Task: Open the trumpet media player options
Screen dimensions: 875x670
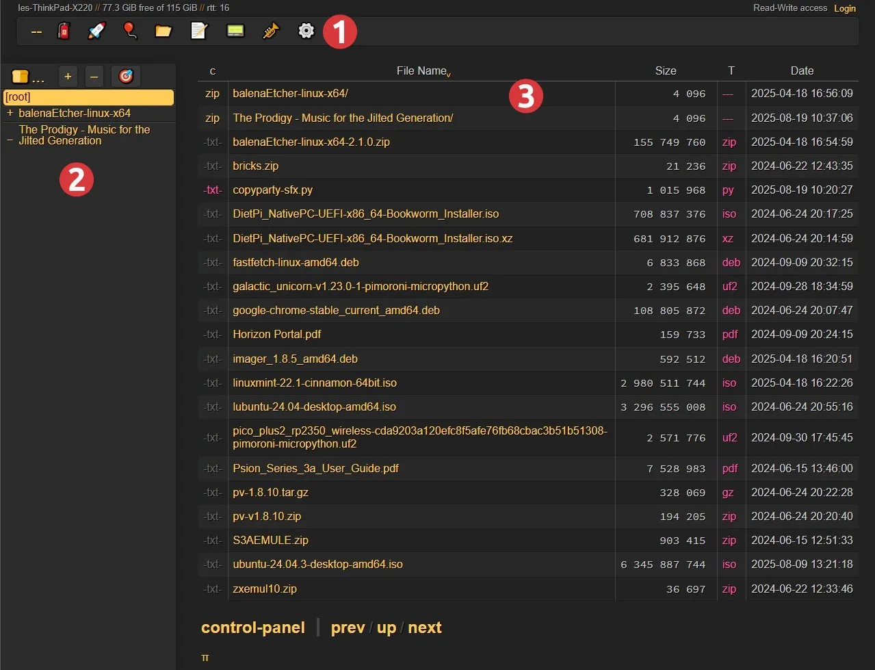Action: pos(271,31)
